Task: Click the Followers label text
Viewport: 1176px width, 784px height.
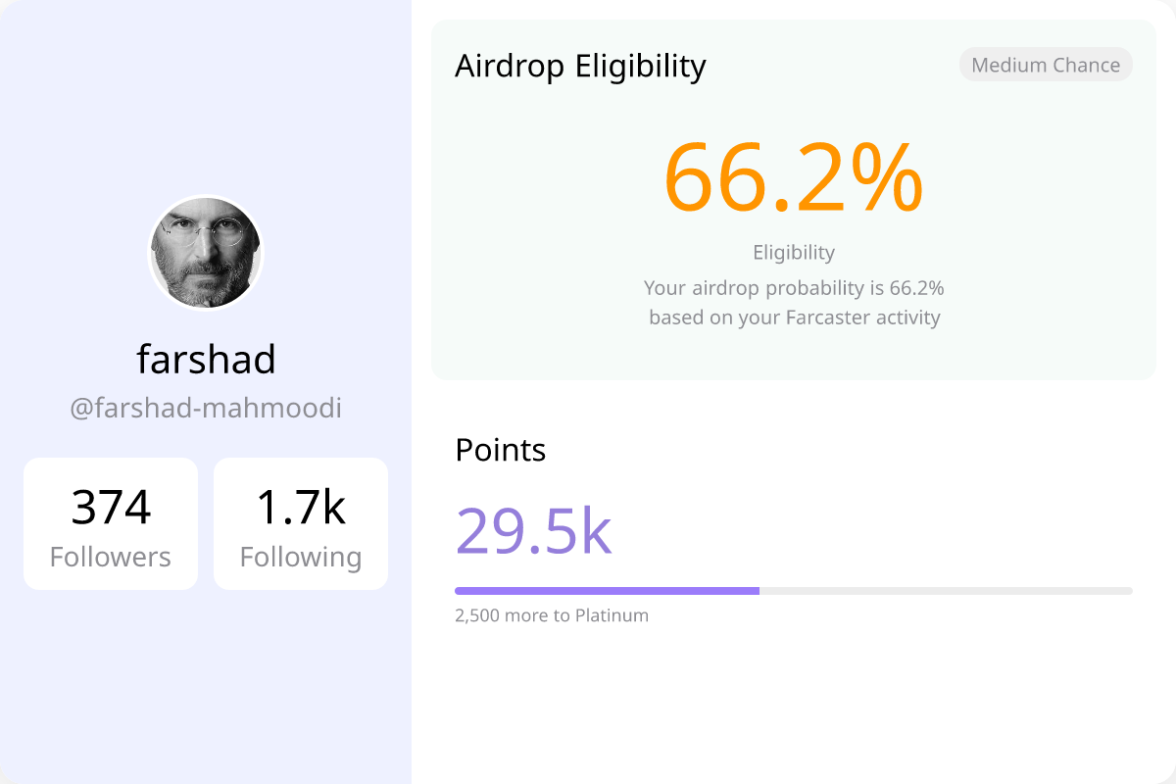Action: tap(111, 557)
